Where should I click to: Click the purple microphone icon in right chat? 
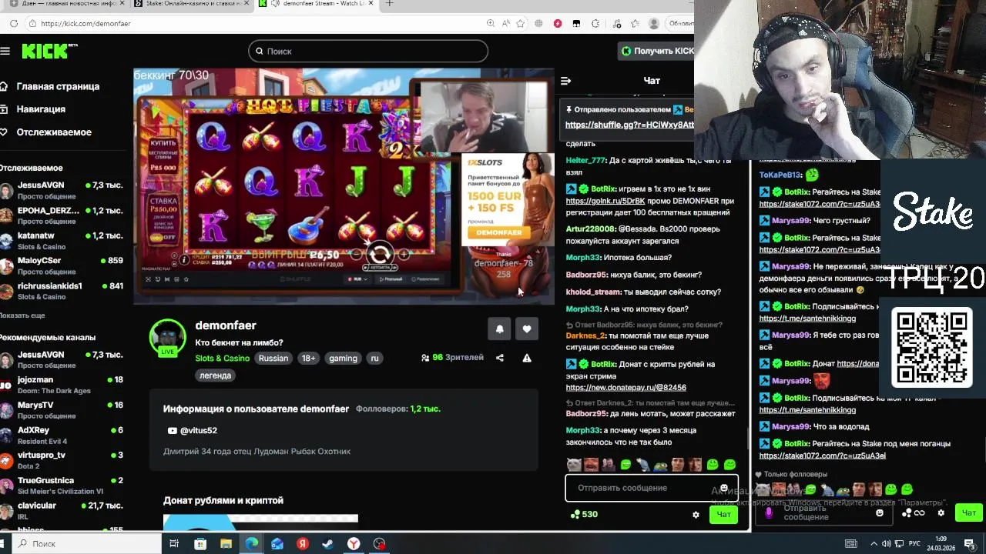pos(769,512)
